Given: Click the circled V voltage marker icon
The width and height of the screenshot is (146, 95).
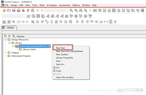Looking at the screenshot, I should pyautogui.click(x=67, y=16).
